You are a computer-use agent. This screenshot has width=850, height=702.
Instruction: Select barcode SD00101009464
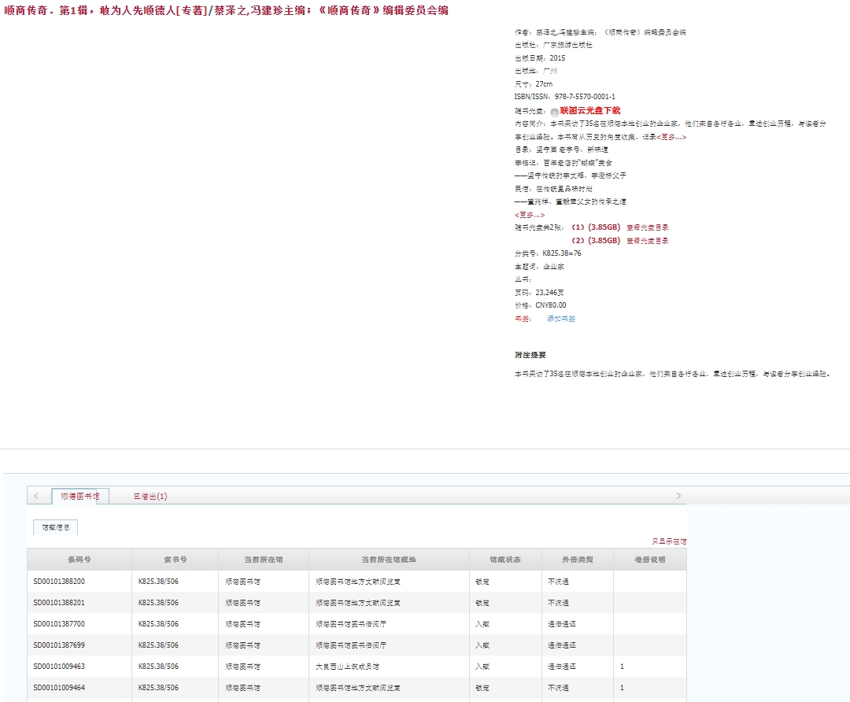pyautogui.click(x=59, y=687)
